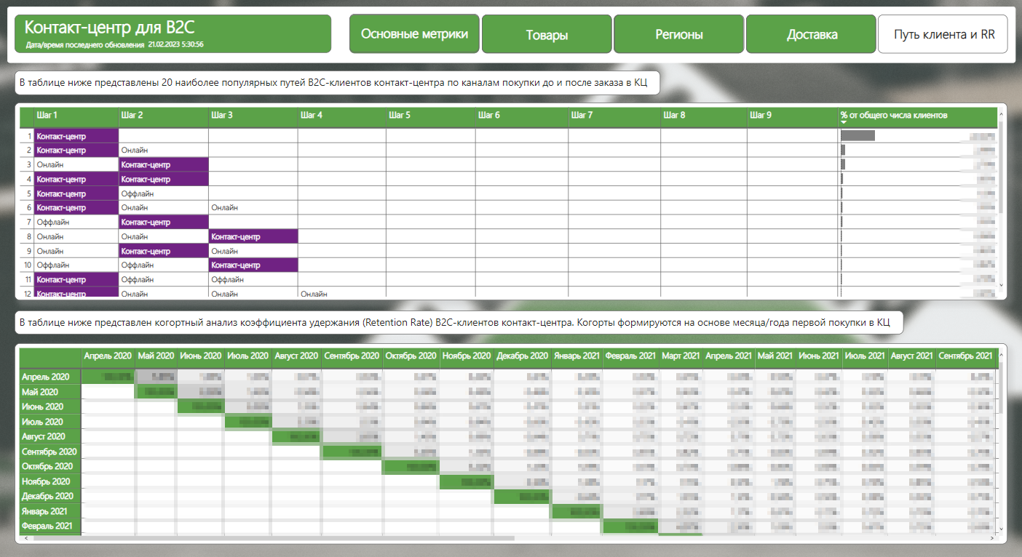Select the Июнь 2020 cohort column header
1022x557 pixels.
coord(200,356)
